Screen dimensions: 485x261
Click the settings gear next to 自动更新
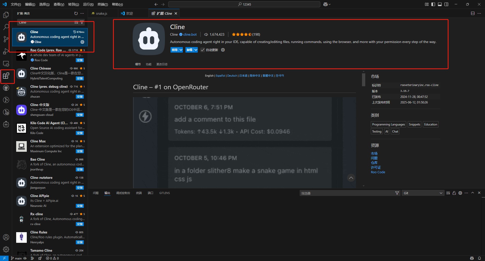(x=223, y=50)
